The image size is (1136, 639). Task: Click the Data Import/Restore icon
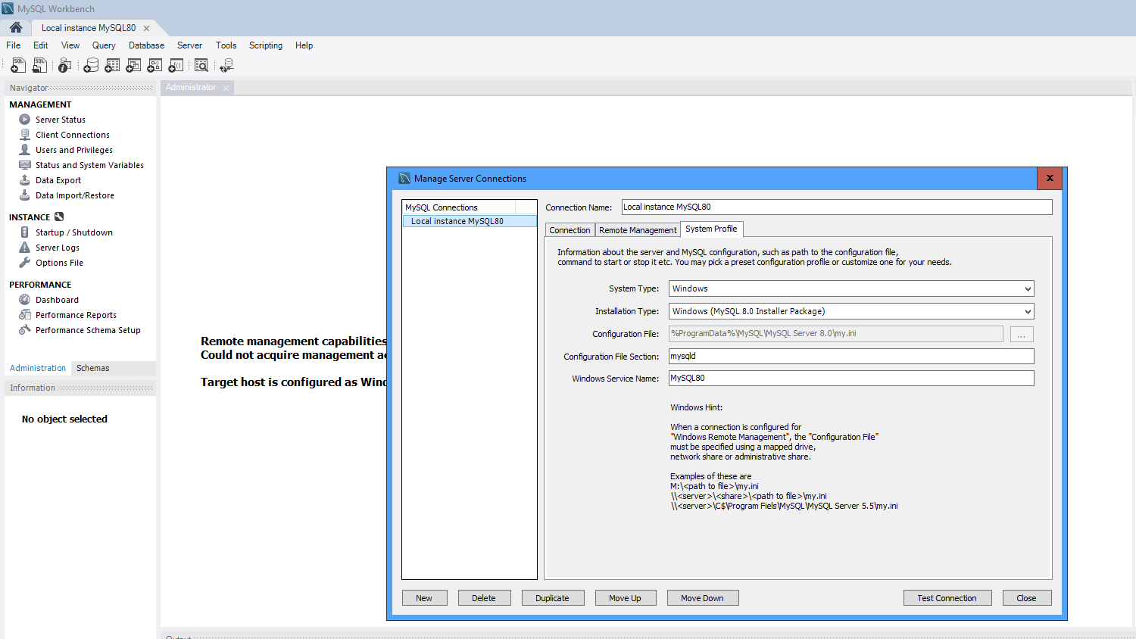(x=25, y=195)
